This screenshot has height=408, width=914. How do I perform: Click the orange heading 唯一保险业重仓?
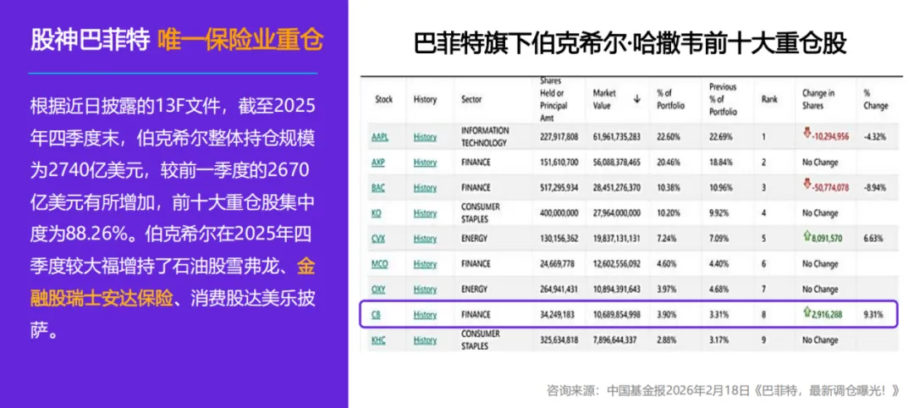[x=240, y=40]
